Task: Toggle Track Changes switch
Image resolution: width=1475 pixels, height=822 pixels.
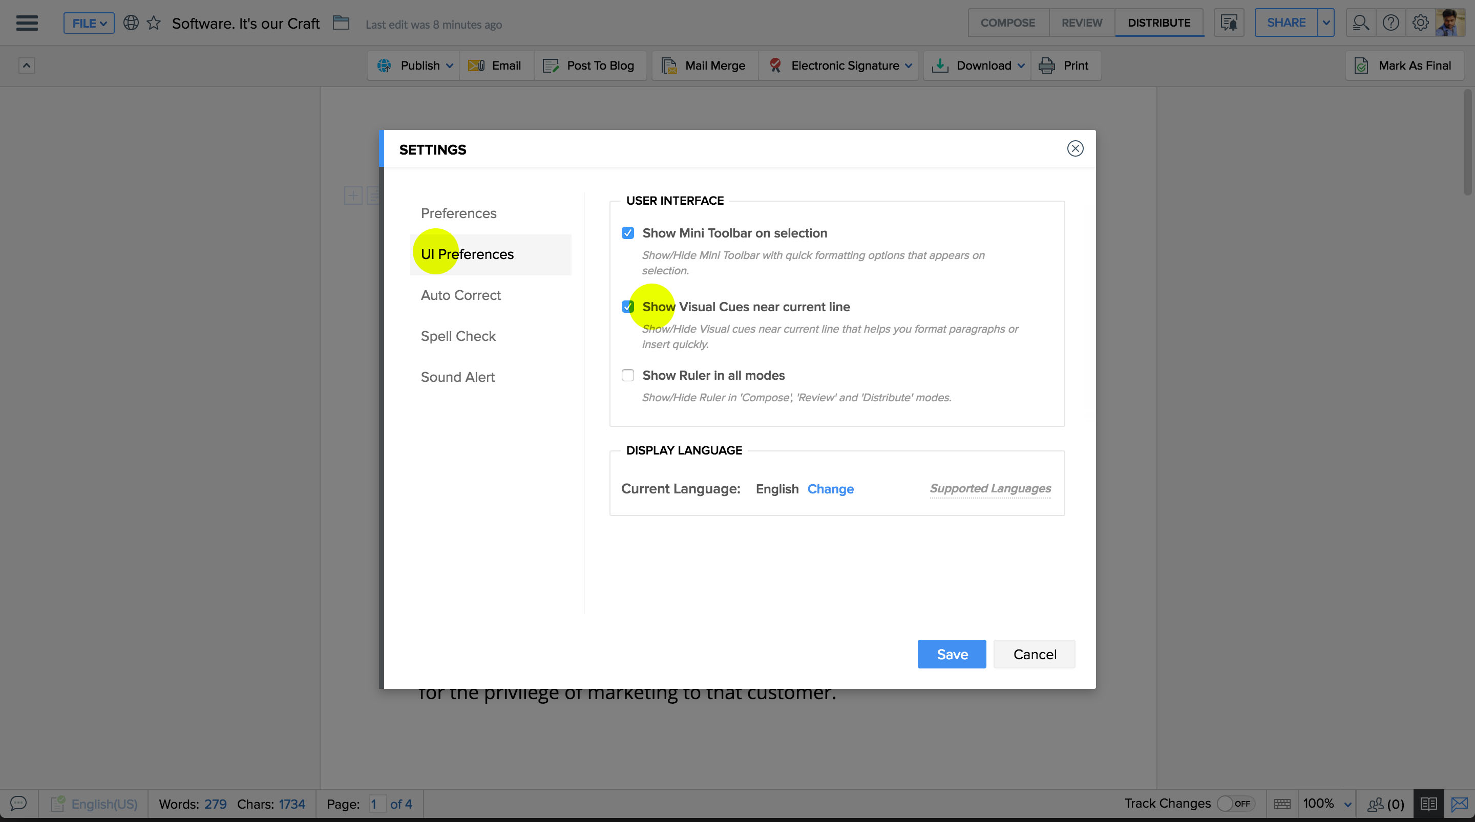Action: click(1236, 804)
